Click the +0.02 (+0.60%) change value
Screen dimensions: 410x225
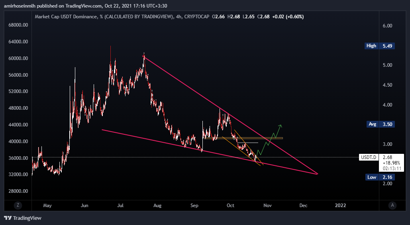pos(288,17)
